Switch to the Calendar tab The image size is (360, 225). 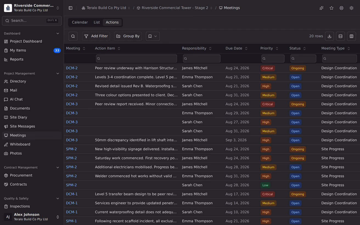80,22
